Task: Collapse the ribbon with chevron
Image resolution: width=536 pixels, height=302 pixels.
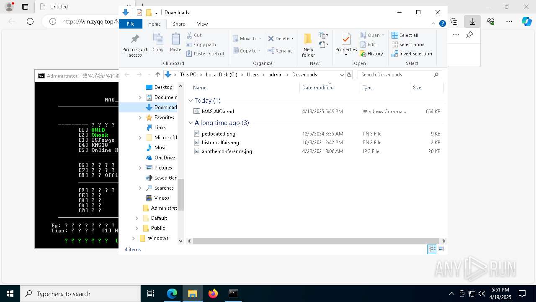Action: tap(433, 23)
